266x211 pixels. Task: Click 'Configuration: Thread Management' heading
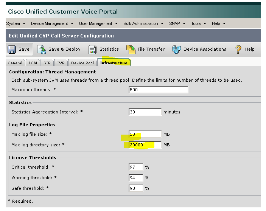tap(53, 72)
